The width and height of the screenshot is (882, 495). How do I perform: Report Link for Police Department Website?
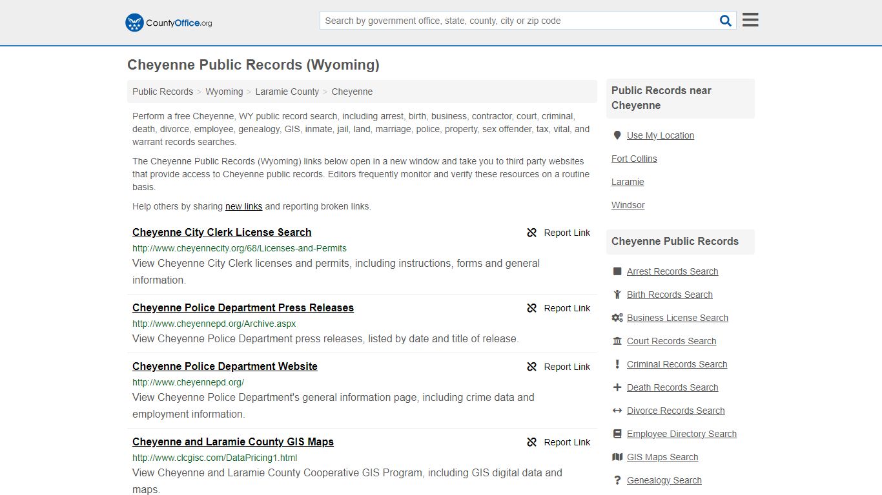pyautogui.click(x=567, y=367)
